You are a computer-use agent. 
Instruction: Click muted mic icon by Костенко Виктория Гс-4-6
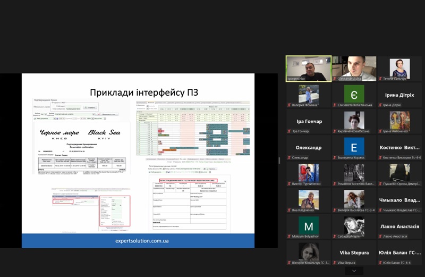click(x=380, y=157)
